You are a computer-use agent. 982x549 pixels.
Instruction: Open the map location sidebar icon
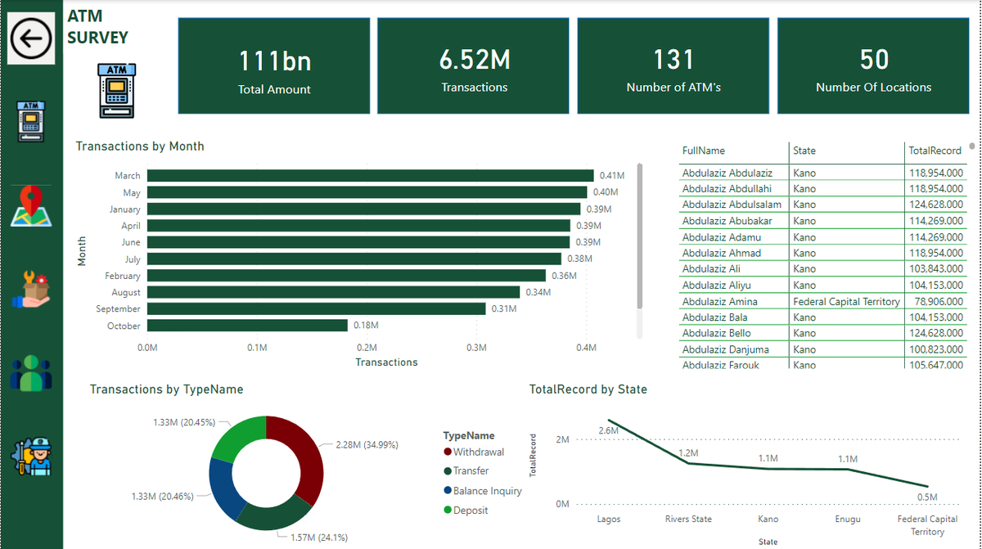(x=31, y=206)
